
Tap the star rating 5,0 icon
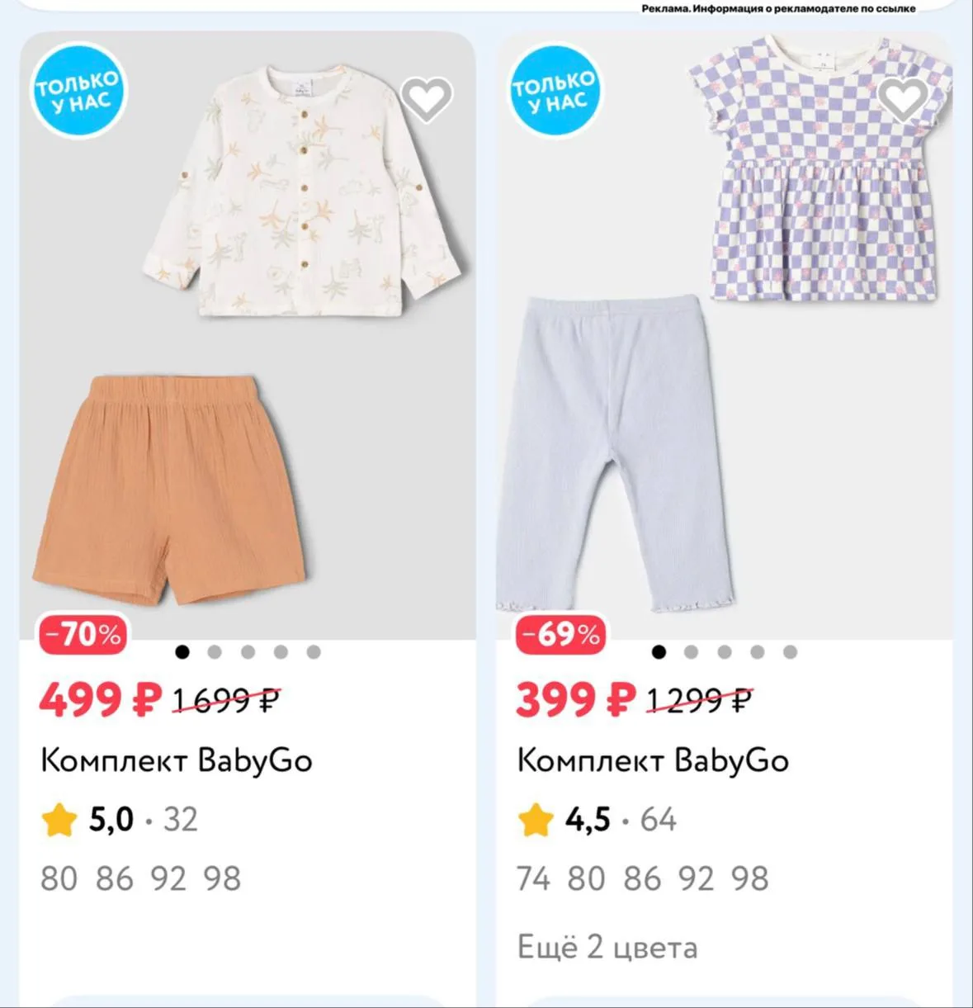coord(59,821)
